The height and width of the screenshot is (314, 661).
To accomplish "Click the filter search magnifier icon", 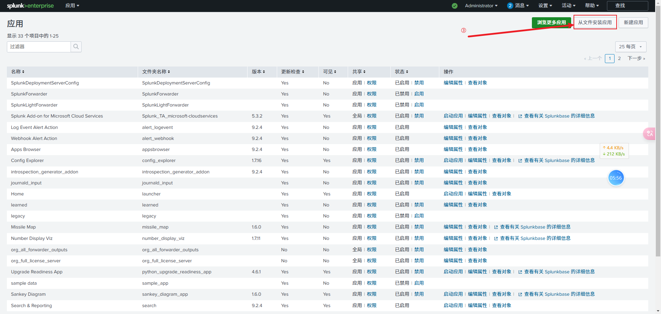I will tap(76, 47).
